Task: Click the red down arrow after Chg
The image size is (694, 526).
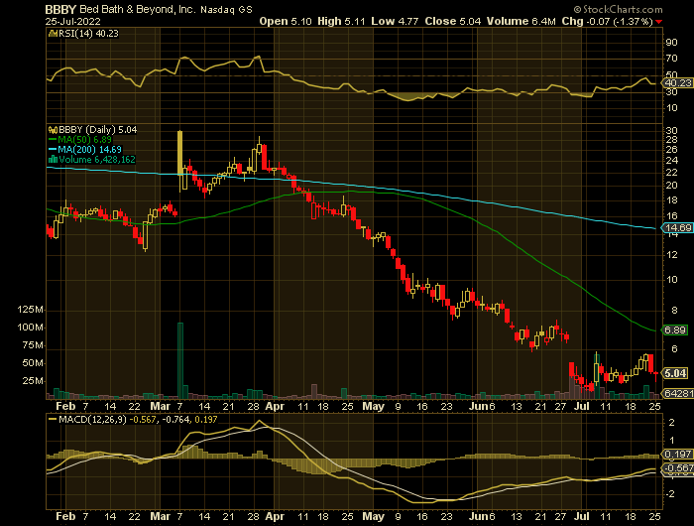Action: [x=659, y=22]
